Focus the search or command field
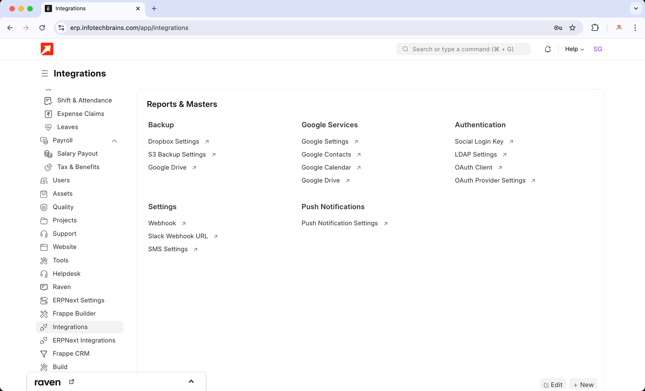The width and height of the screenshot is (645, 391). click(463, 49)
